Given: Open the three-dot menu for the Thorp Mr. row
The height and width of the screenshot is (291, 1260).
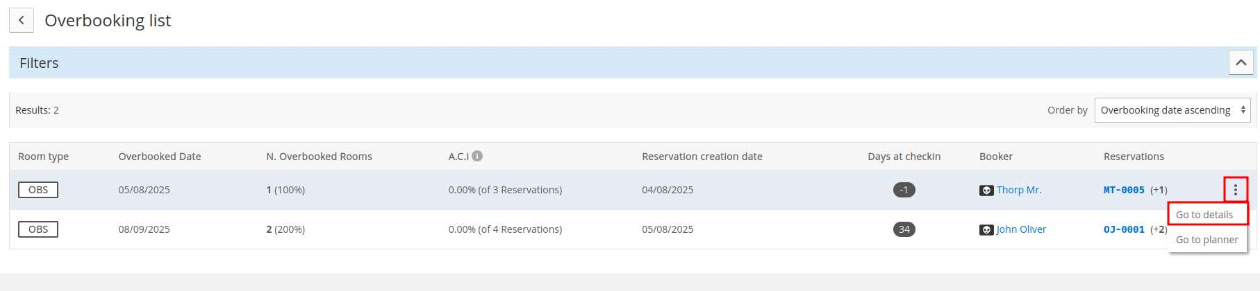Looking at the screenshot, I should click(1235, 189).
